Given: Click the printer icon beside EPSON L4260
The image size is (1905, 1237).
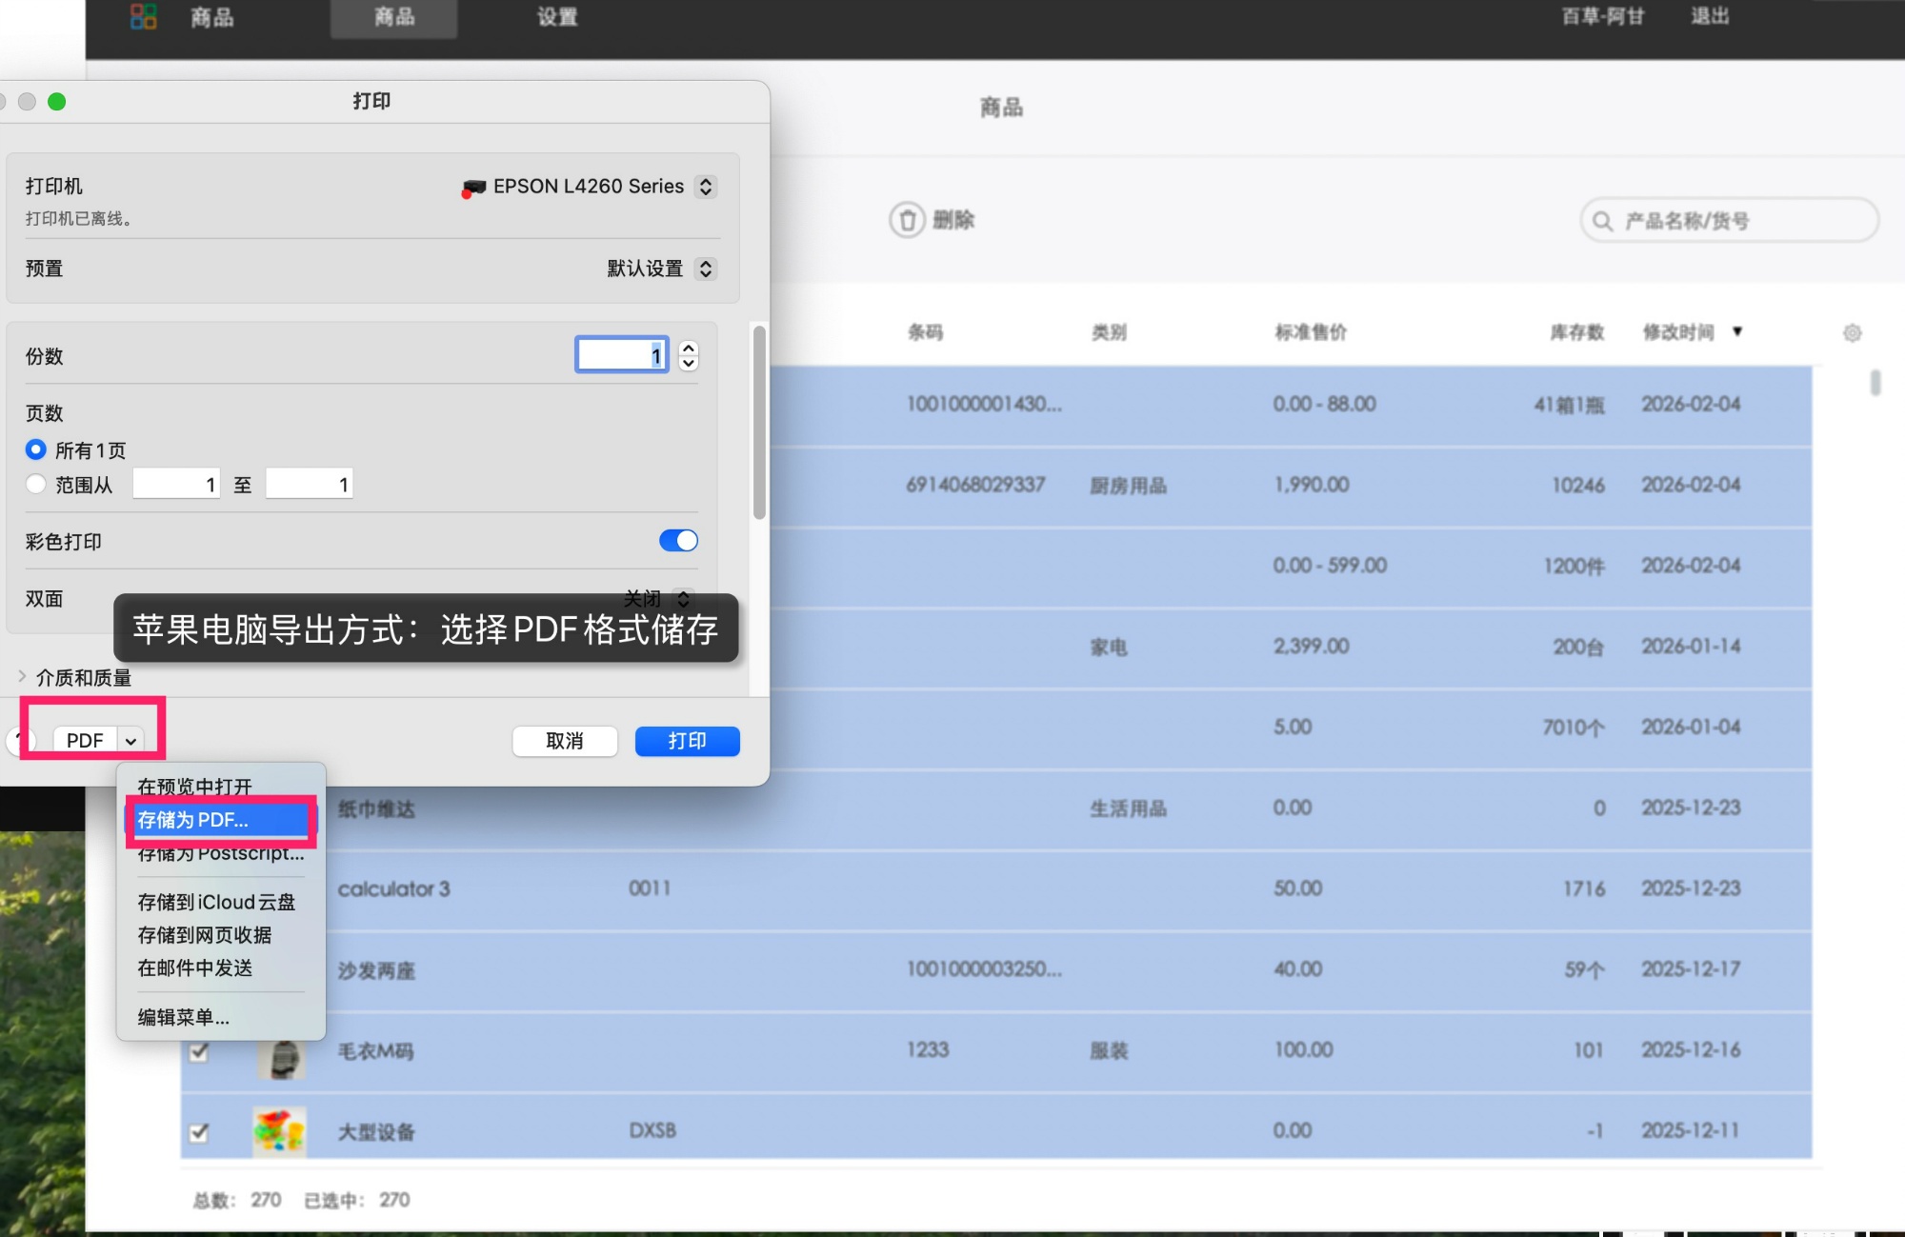Looking at the screenshot, I should tap(473, 187).
